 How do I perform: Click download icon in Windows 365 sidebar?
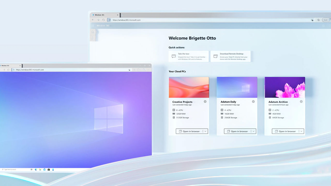coord(93,38)
